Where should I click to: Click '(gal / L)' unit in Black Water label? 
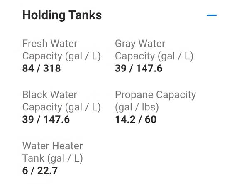[x=83, y=108]
